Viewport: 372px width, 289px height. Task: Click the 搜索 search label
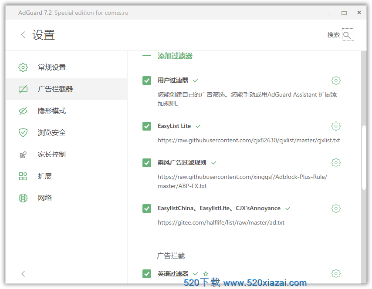[334, 35]
